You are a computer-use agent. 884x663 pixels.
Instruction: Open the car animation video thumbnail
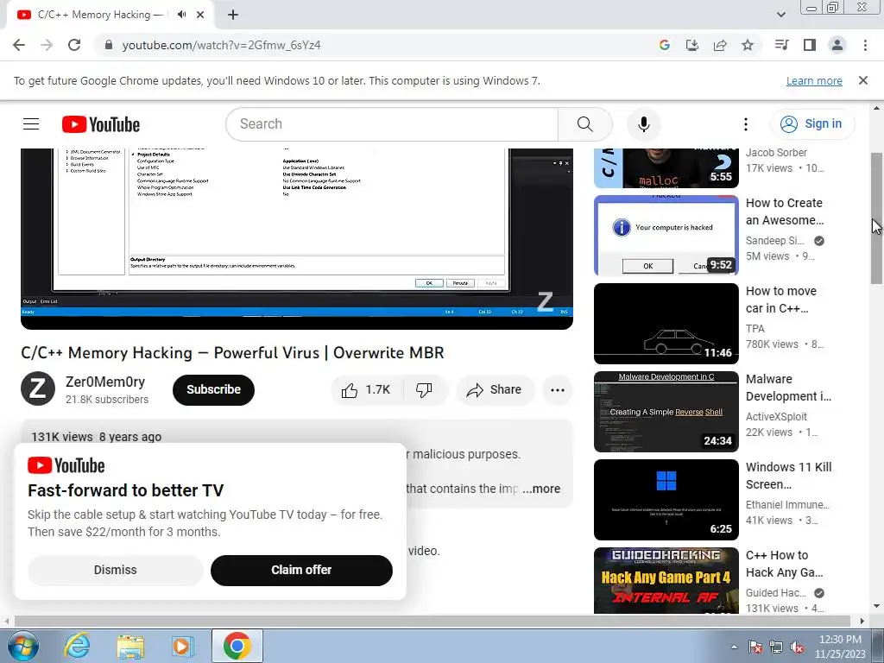pos(666,324)
